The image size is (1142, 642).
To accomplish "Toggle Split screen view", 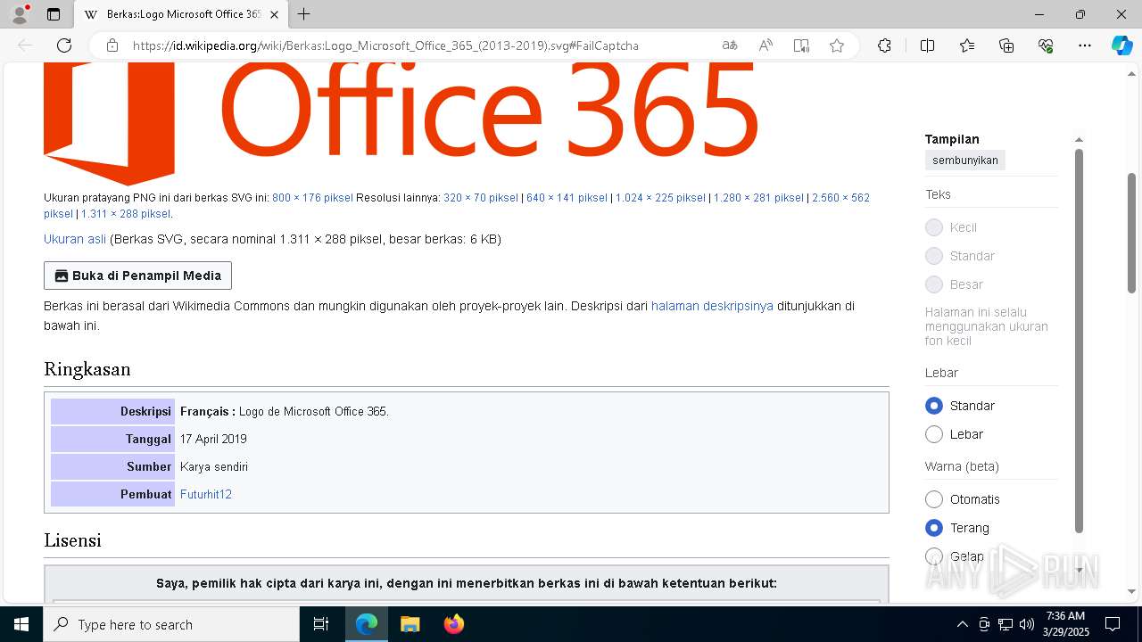I will point(927,45).
